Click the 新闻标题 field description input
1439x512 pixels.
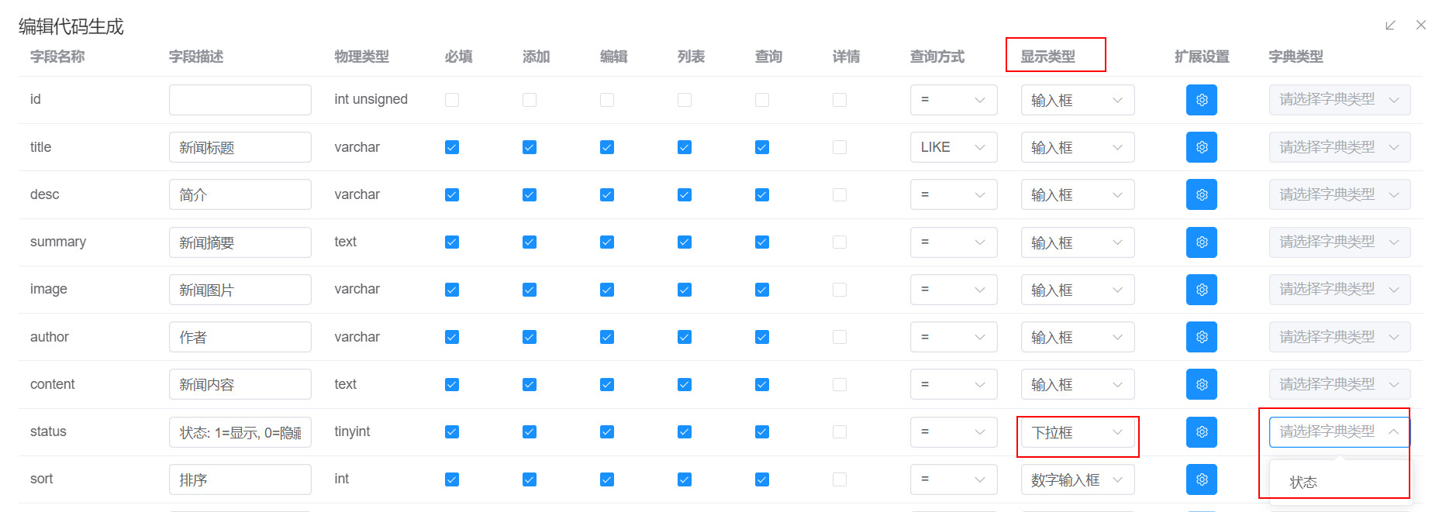240,147
